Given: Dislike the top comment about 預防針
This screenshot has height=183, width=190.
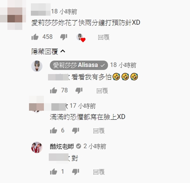Looking at the screenshot, I should click(x=64, y=37).
